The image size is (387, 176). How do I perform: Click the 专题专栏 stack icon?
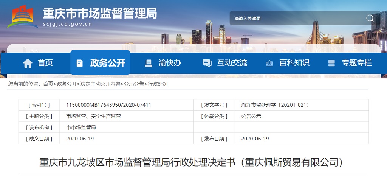(331, 63)
